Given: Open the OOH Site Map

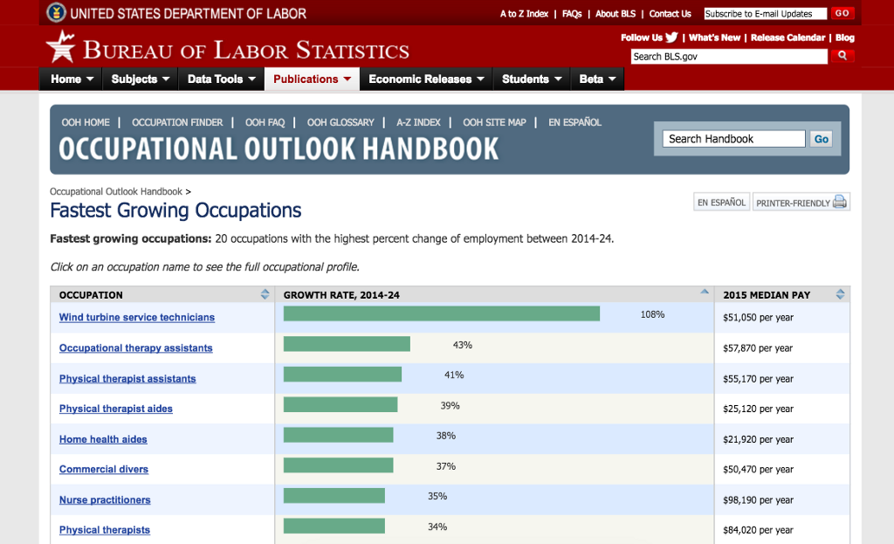Looking at the screenshot, I should click(x=494, y=122).
